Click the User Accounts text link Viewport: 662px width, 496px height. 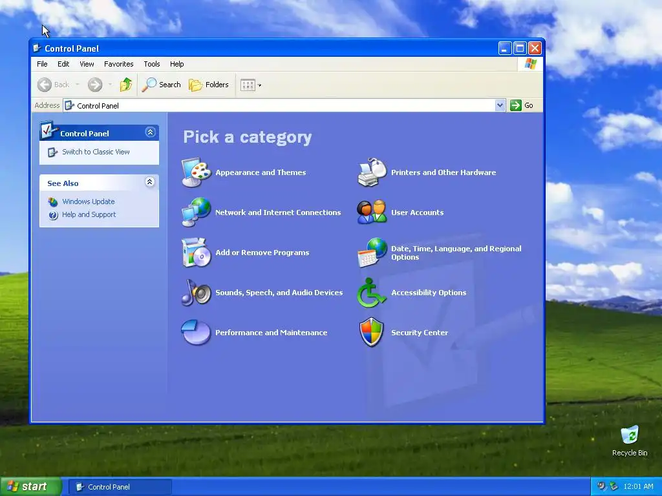[x=417, y=212]
